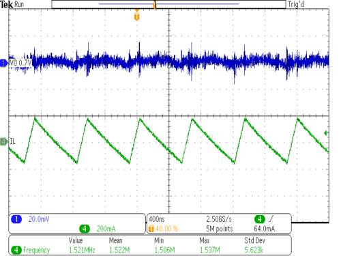Select the channel 4 ground indicator marker
The image size is (341, 256).
(x=3, y=141)
